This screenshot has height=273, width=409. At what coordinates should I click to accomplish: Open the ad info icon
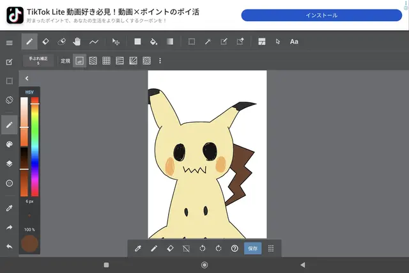(406, 8)
